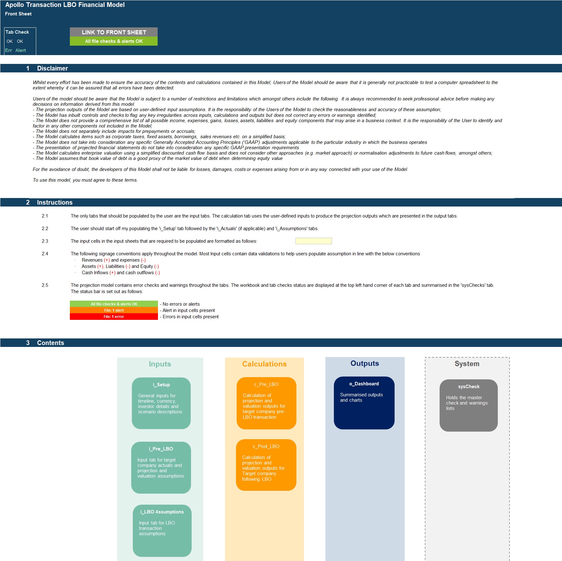Select the pale yellow sample input cell

(x=313, y=241)
